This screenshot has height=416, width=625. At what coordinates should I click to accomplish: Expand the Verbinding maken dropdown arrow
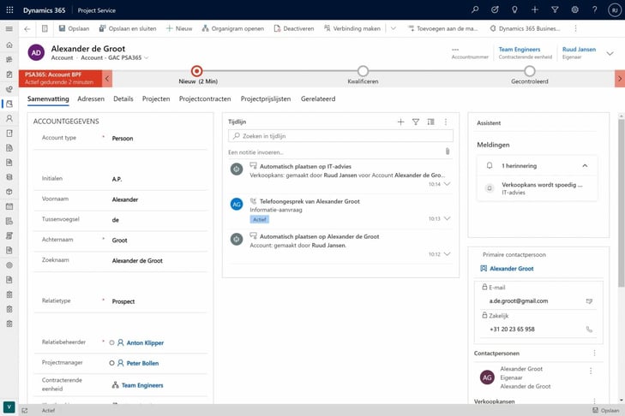coord(394,28)
